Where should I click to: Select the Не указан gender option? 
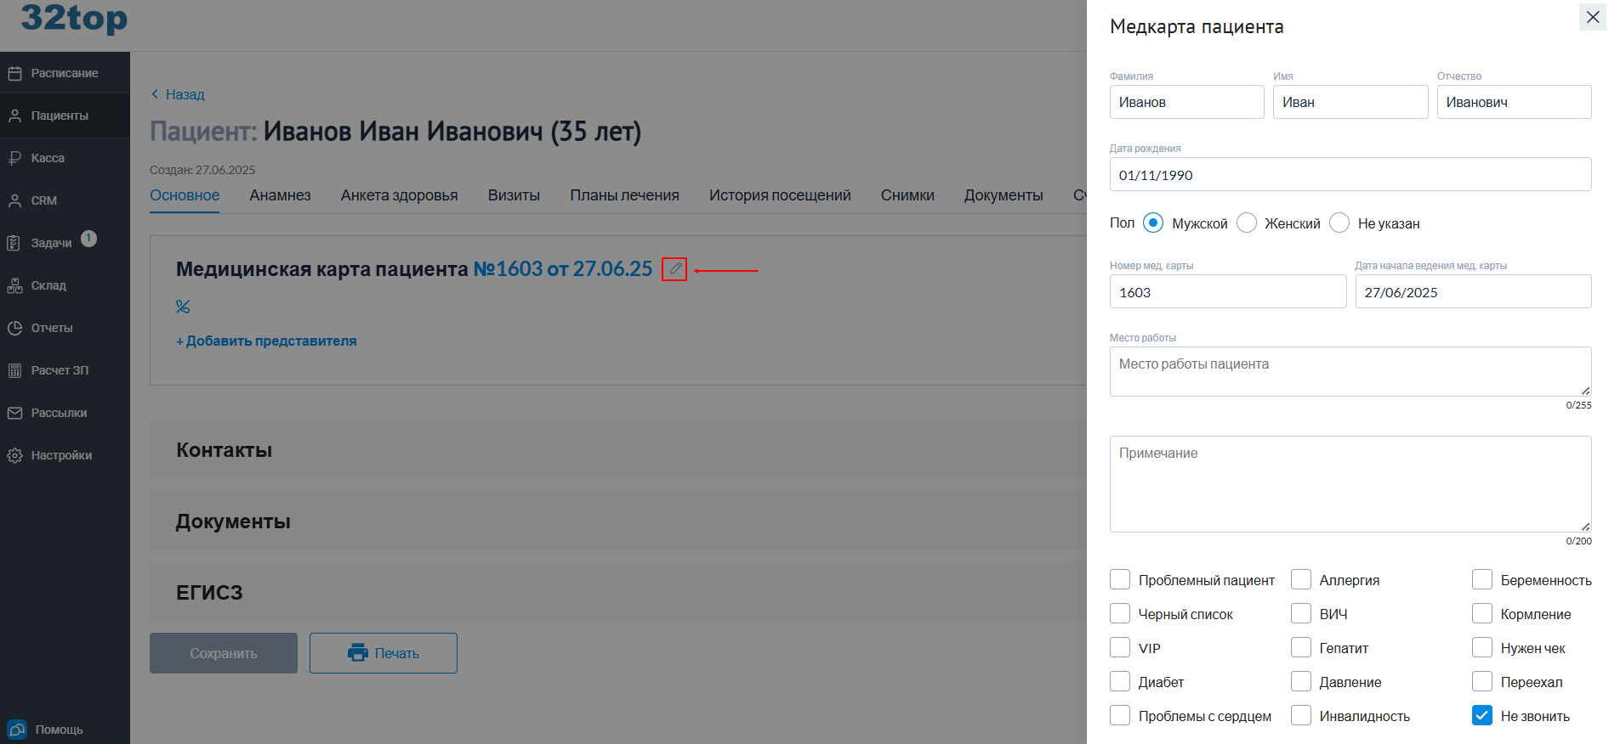pos(1339,223)
